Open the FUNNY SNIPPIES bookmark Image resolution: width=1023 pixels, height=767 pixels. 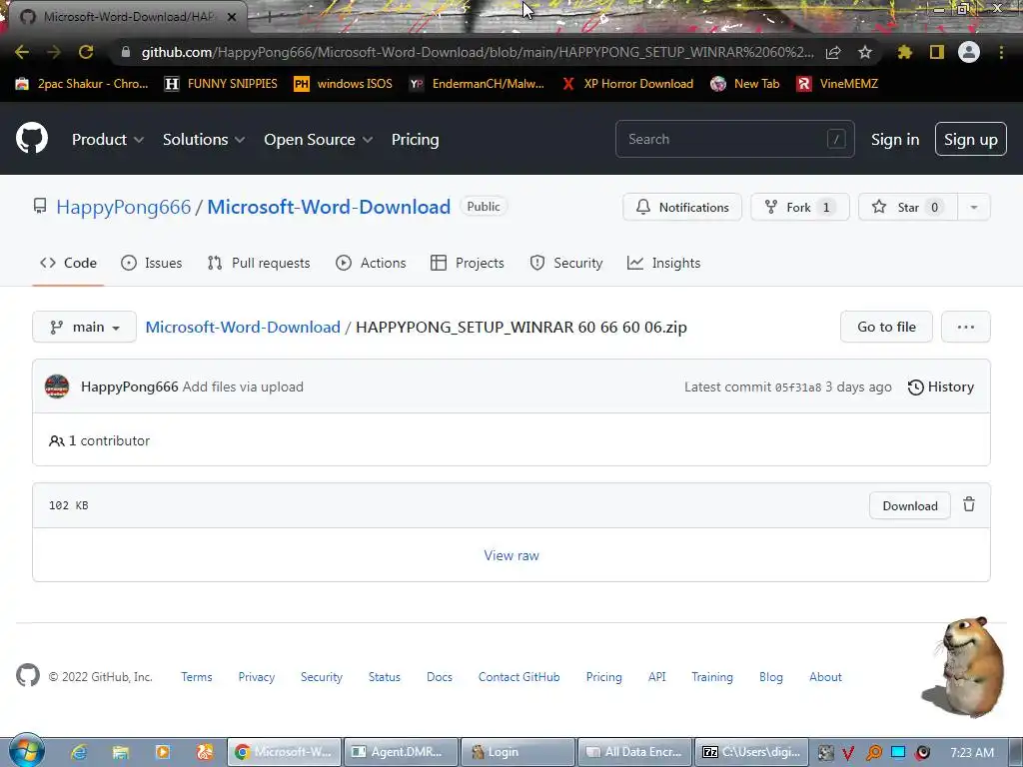click(221, 84)
